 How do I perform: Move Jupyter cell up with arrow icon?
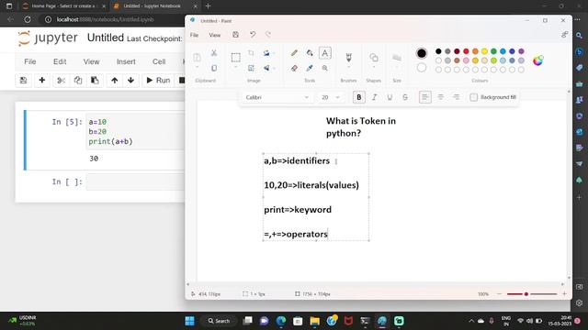[x=114, y=80]
